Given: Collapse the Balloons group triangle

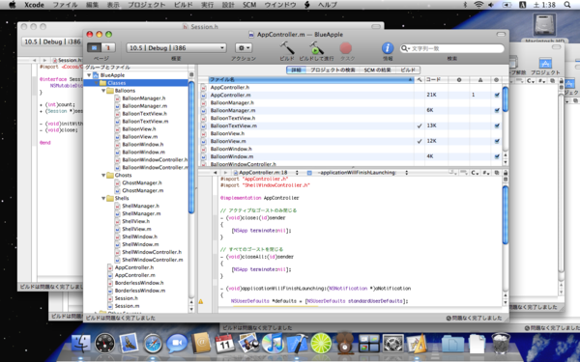Looking at the screenshot, I should 103,91.
